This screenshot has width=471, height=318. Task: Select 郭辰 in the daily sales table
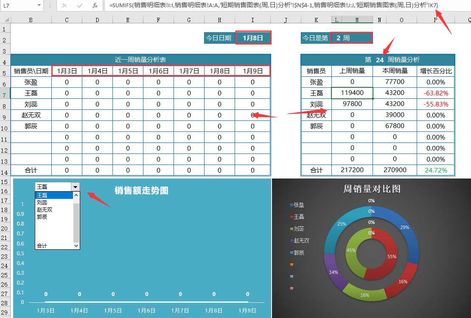point(31,126)
